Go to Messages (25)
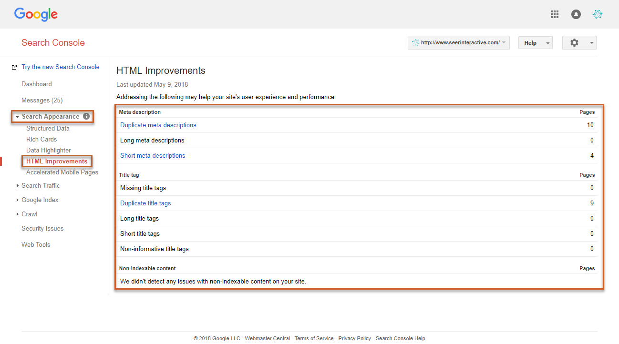Image resolution: width=619 pixels, height=344 pixels. (x=42, y=100)
